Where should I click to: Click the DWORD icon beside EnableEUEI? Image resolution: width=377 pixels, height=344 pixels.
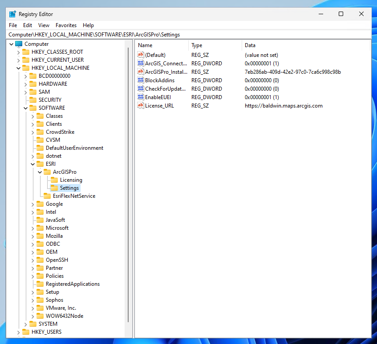click(141, 97)
